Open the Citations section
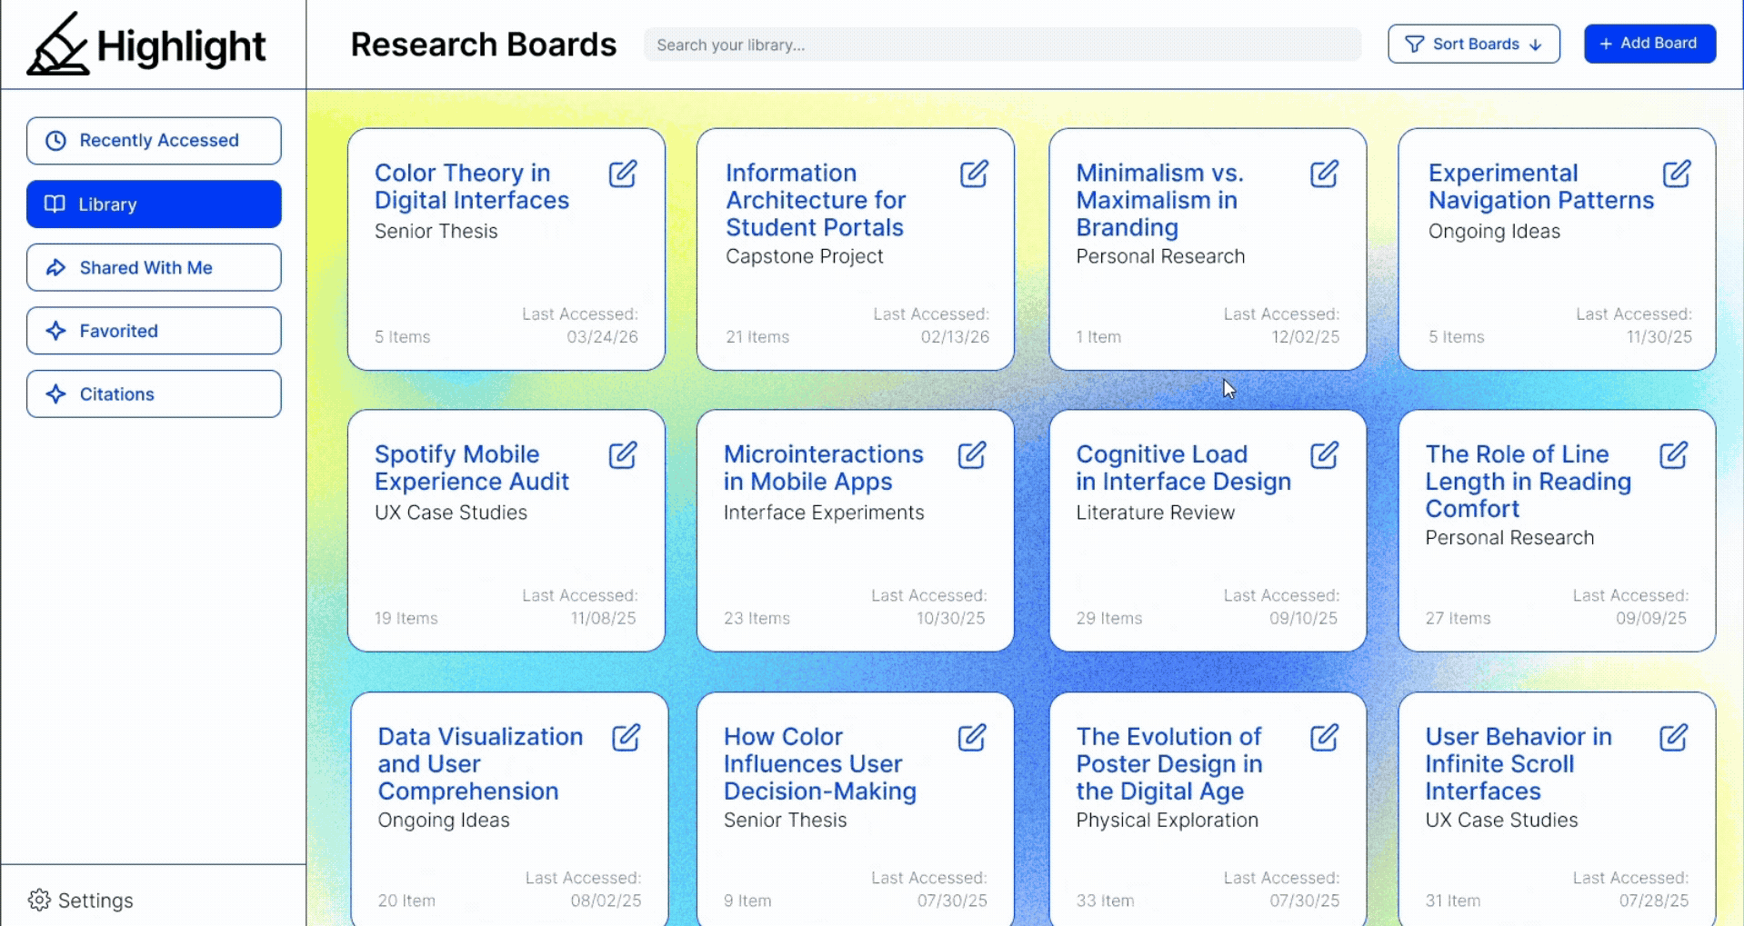The height and width of the screenshot is (926, 1744). [x=154, y=394]
